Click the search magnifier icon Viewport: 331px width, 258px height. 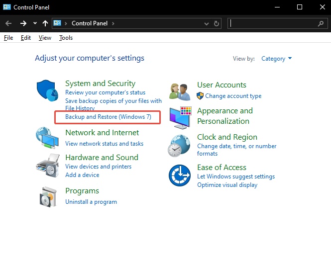[321, 23]
